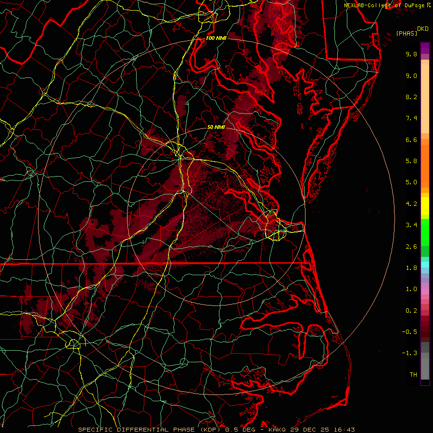Pick the purple top band in legend
This screenshot has height=433, width=433.
[x=425, y=48]
